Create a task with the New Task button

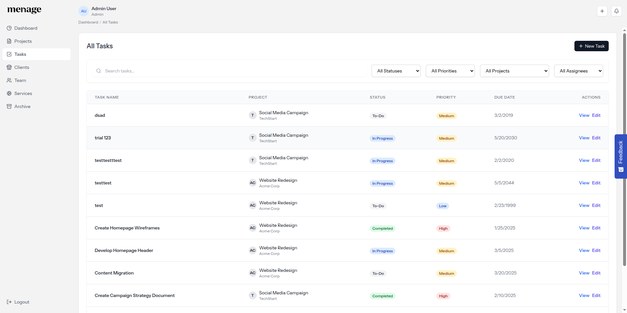(591, 46)
